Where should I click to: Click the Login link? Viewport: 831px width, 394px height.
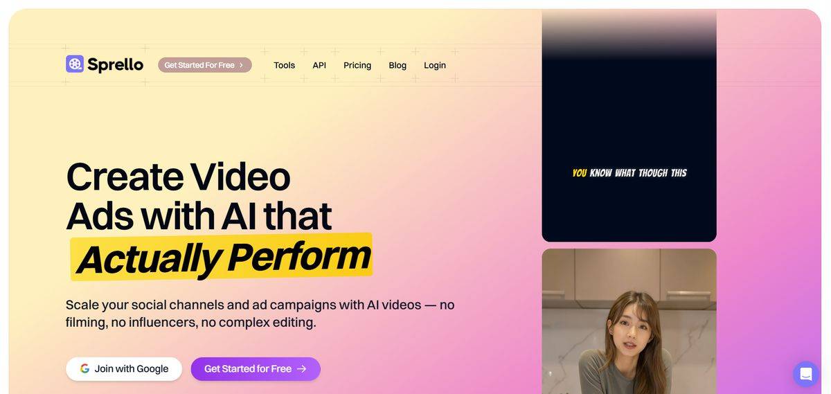pos(435,65)
